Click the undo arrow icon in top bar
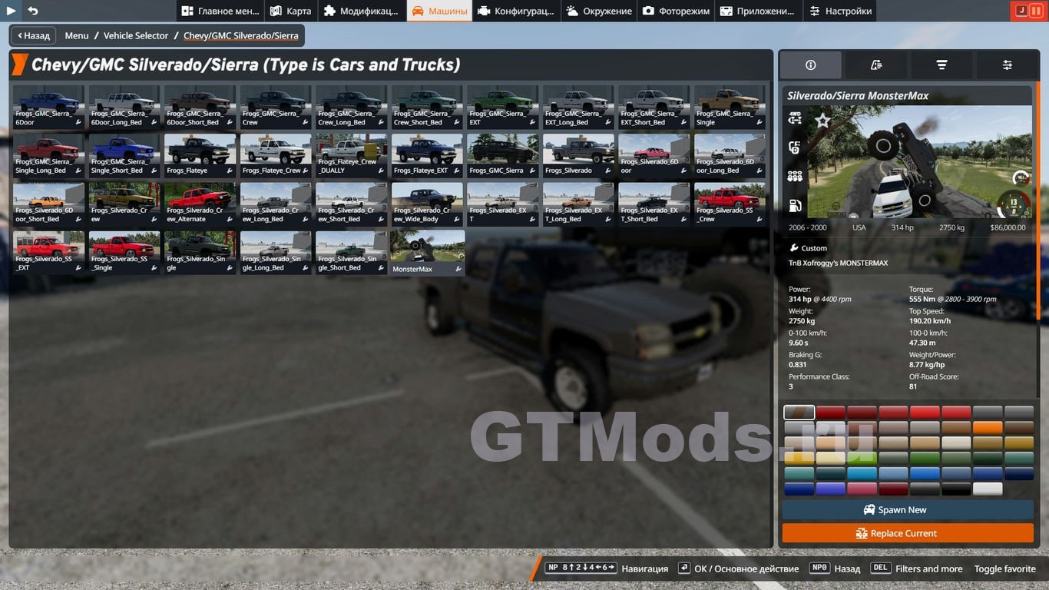This screenshot has width=1049, height=590. (x=32, y=11)
